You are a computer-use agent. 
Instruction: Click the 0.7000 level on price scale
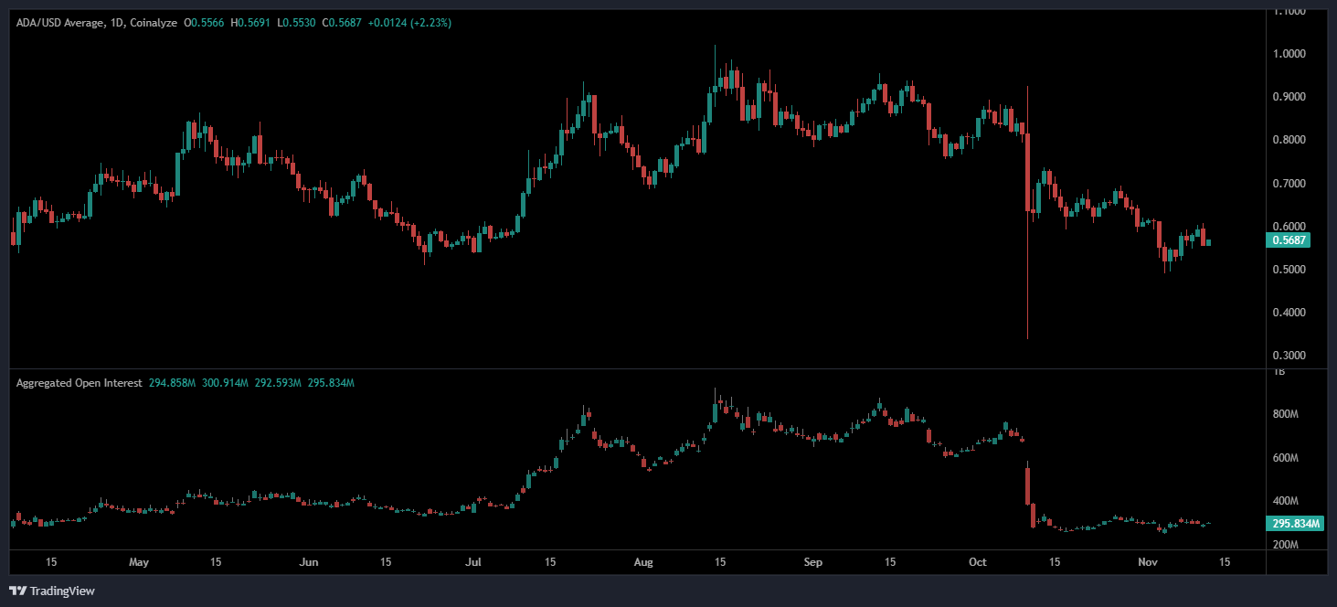1289,184
